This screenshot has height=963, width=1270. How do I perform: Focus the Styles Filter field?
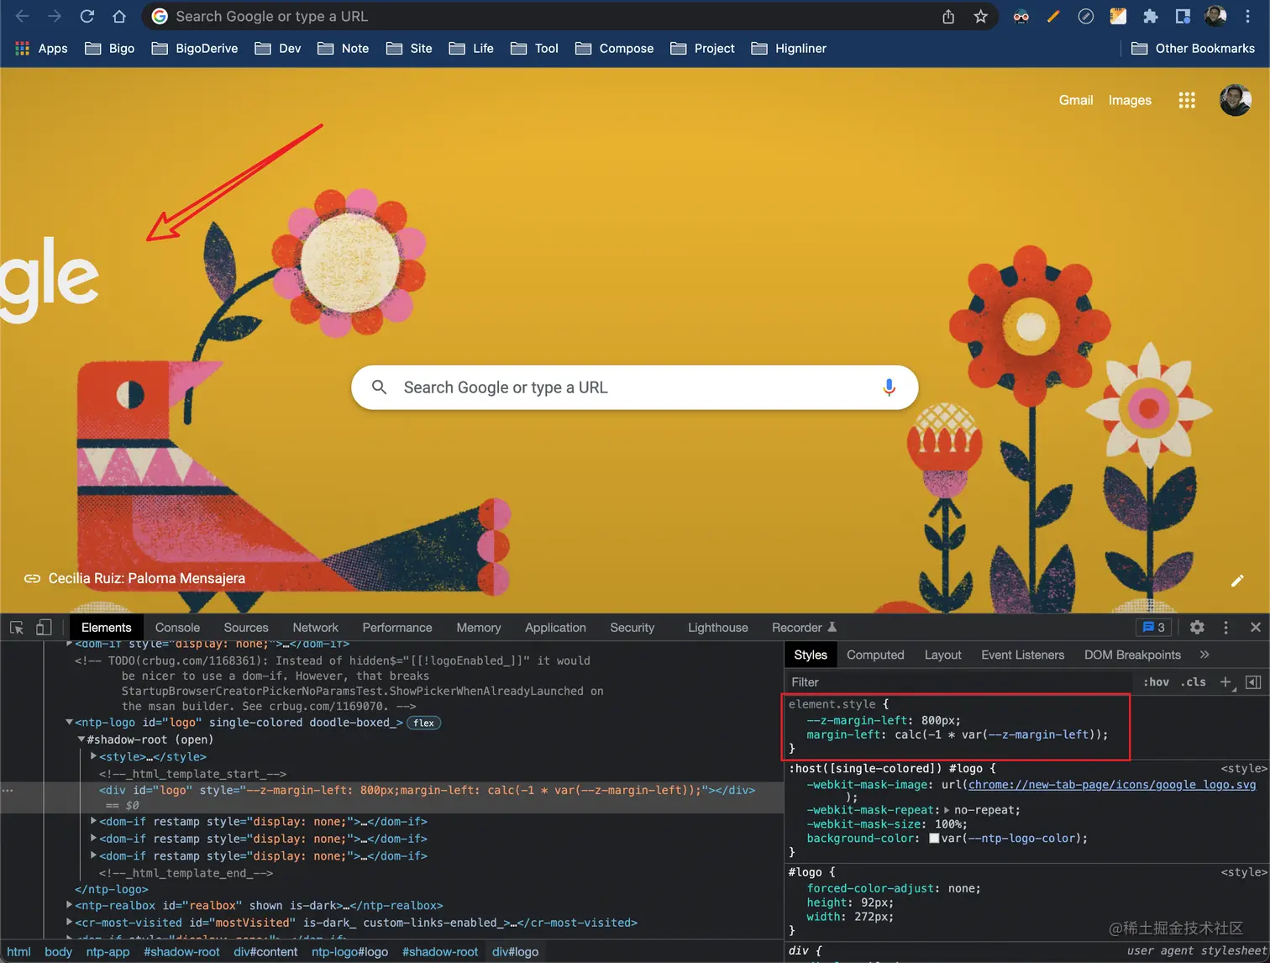coord(958,682)
